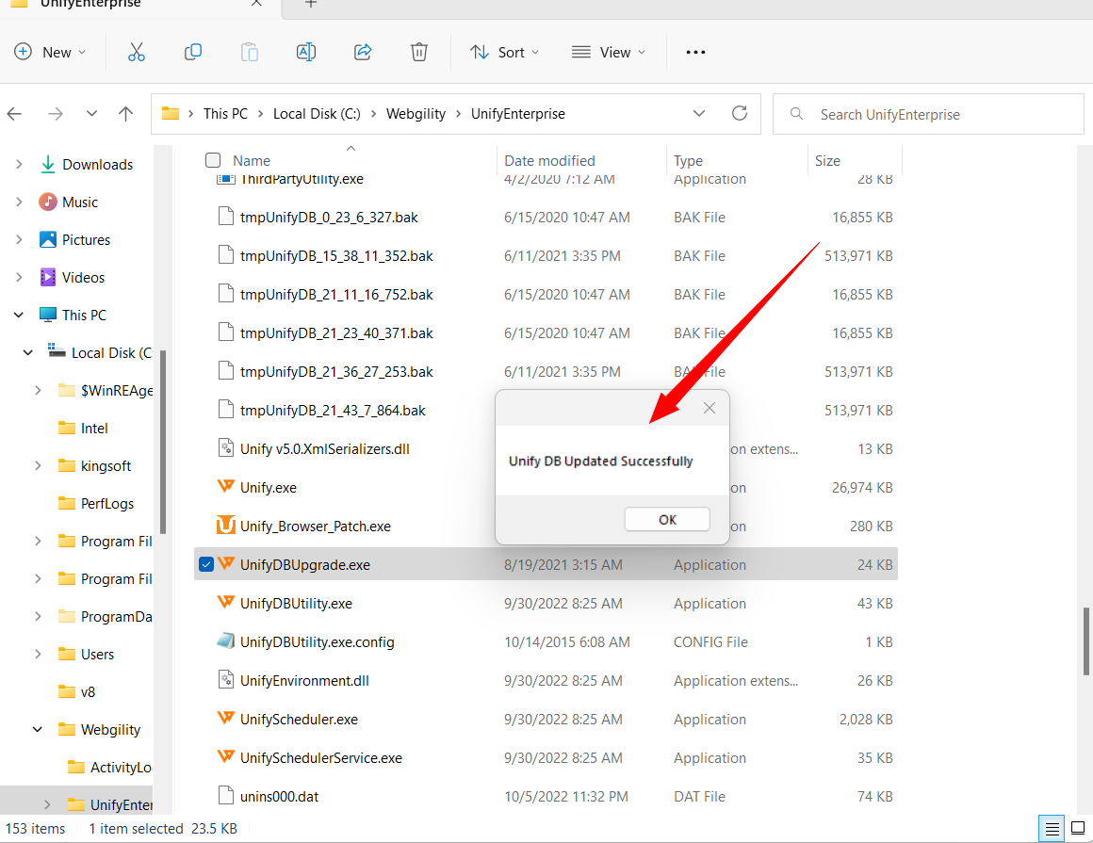The height and width of the screenshot is (843, 1093).
Task: Collapse the Local Disk tree node
Action: tap(28, 352)
